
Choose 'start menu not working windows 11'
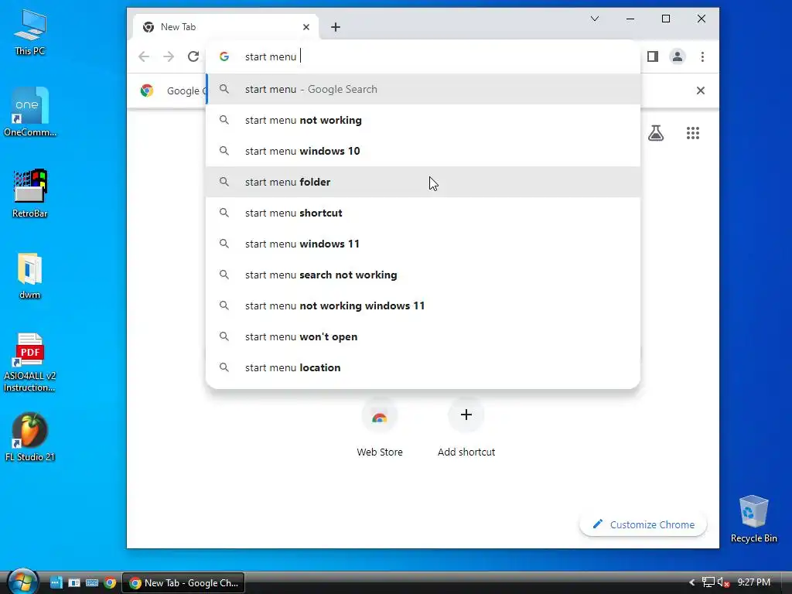[423, 306]
